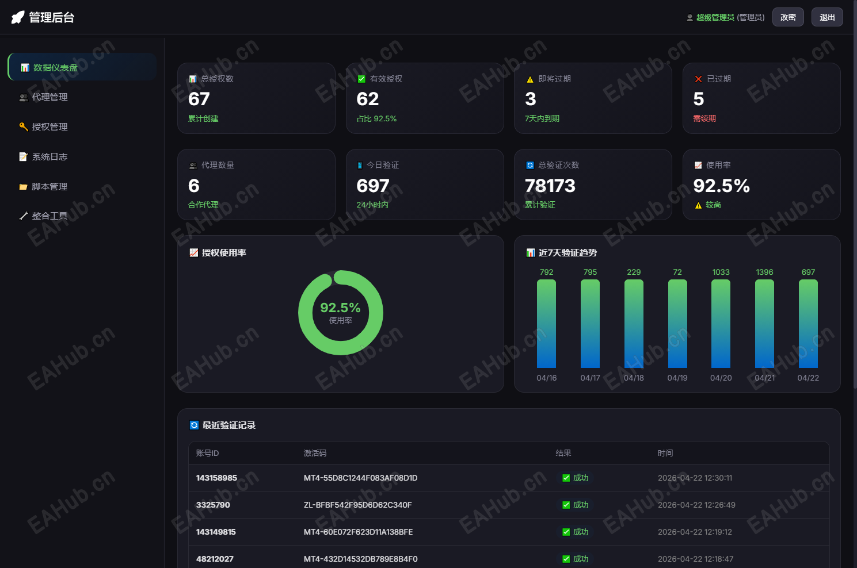
Task: Click the key icon next to 授权管理
Action: point(24,127)
